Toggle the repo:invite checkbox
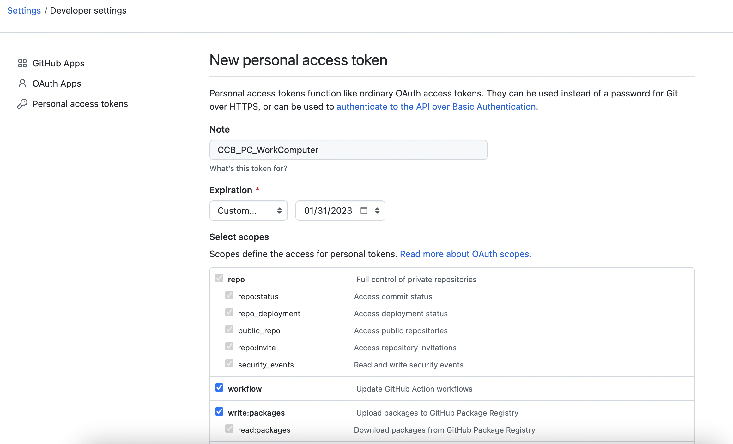This screenshot has height=444, width=733. point(229,346)
